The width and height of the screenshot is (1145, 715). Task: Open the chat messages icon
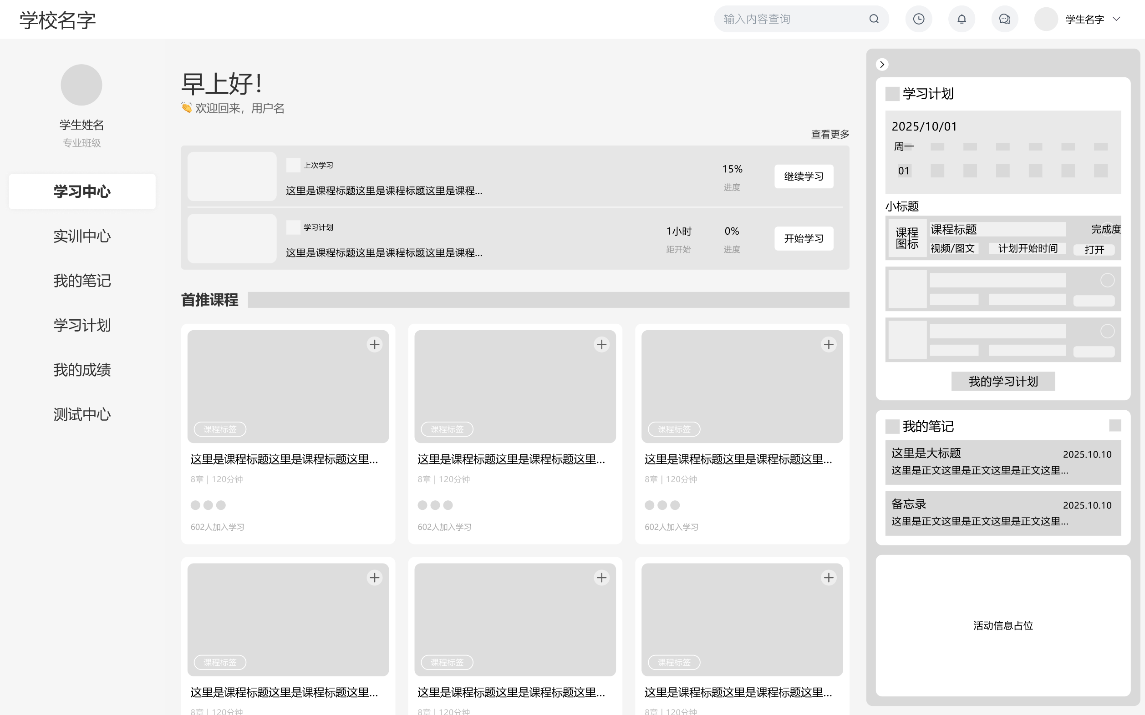1004,19
